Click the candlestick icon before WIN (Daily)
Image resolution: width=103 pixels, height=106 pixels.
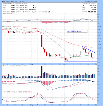click(3, 26)
